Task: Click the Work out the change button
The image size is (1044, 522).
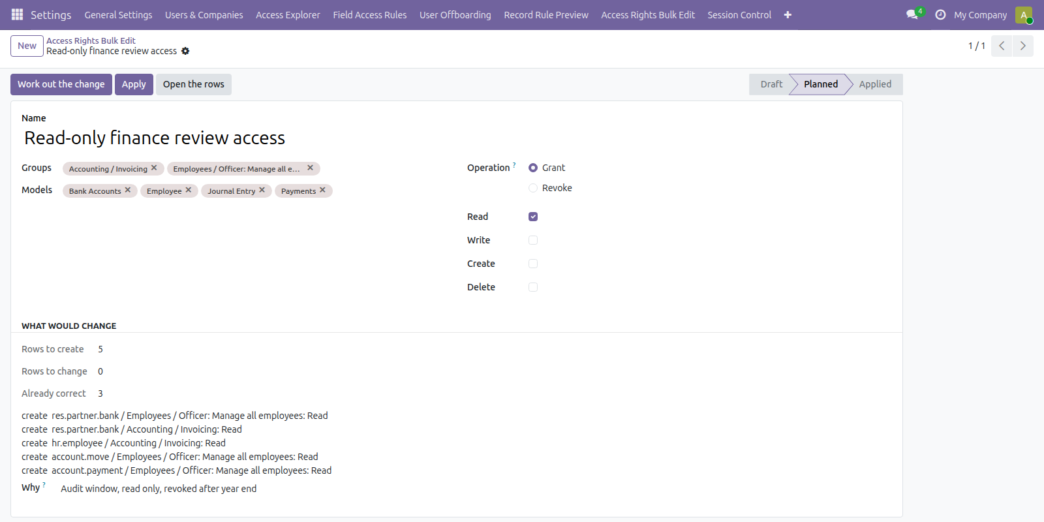Action: tap(61, 84)
